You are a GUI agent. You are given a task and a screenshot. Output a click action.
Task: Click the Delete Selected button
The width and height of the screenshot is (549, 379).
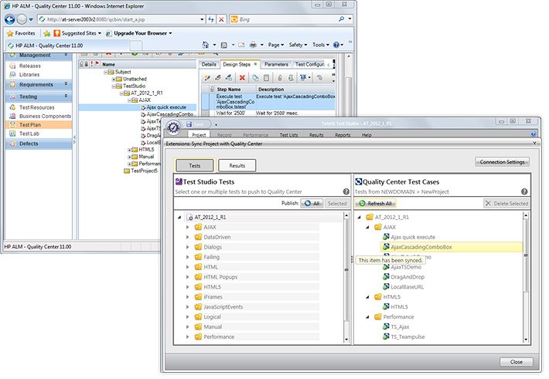[506, 203]
